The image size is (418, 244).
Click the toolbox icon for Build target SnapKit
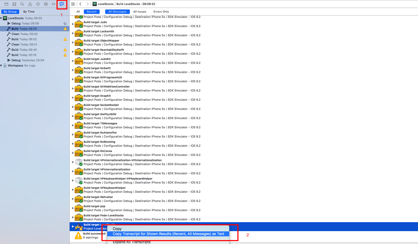click(79, 98)
